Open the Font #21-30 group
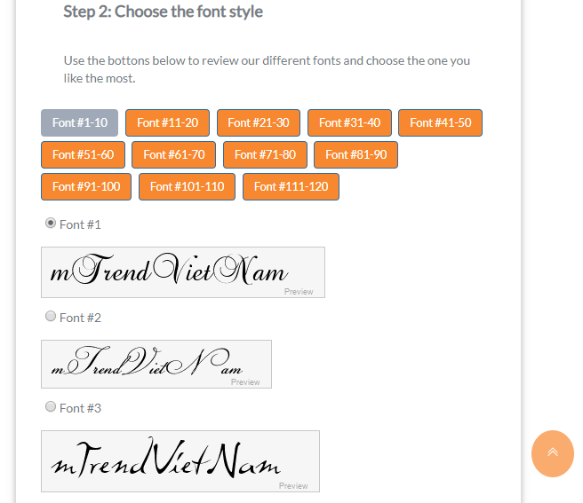This screenshot has height=503, width=583. [x=258, y=123]
